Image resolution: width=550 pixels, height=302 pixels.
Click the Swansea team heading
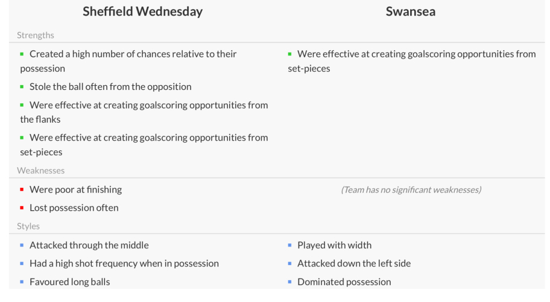tap(411, 11)
